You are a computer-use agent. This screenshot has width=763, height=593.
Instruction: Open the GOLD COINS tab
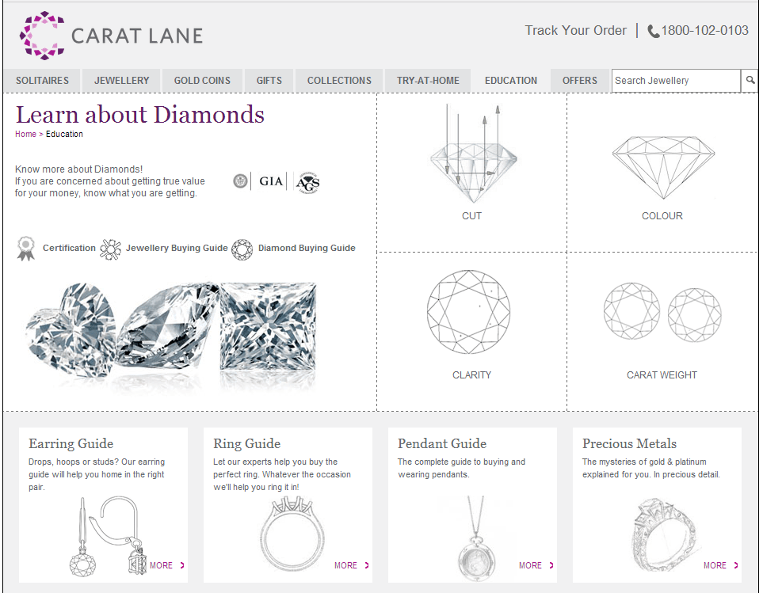[x=201, y=80]
